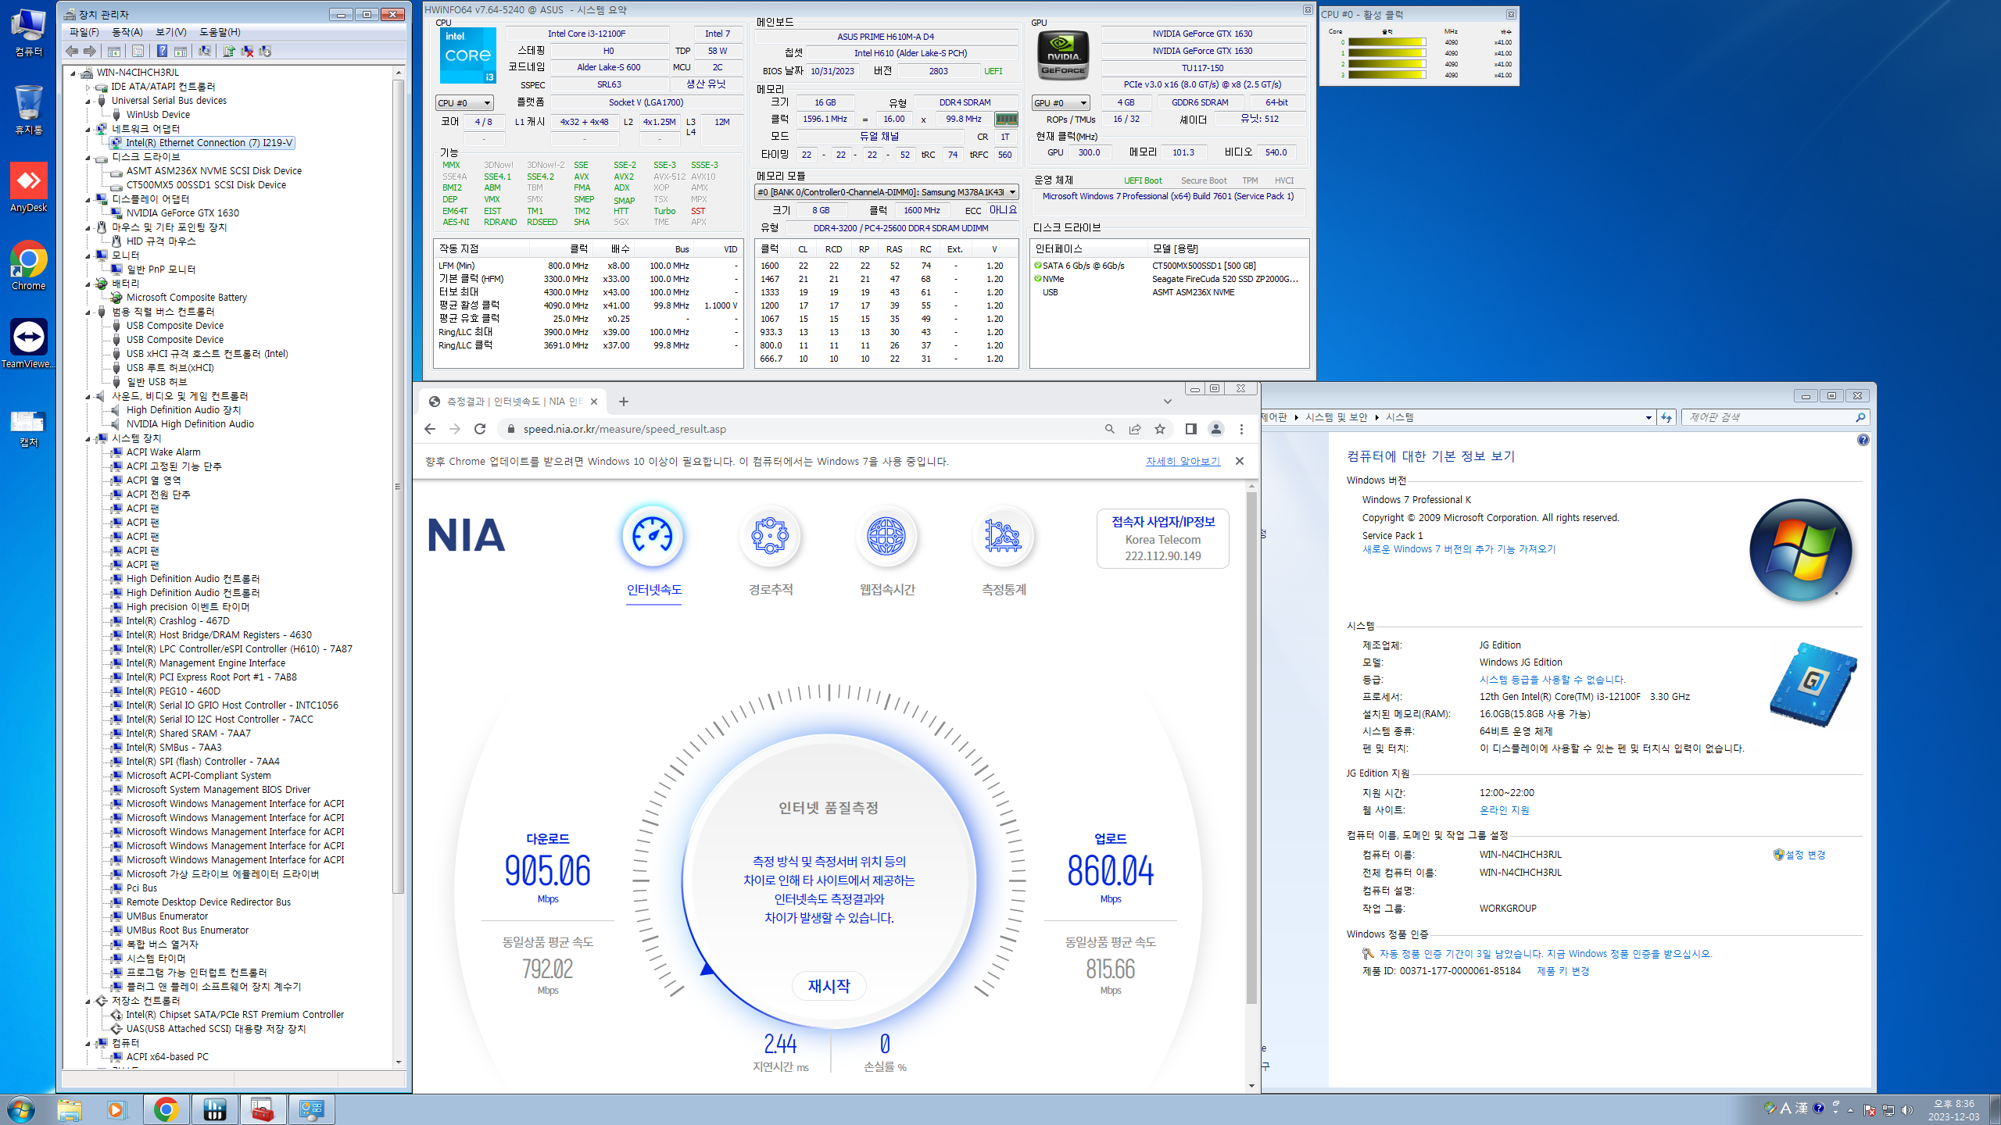The width and height of the screenshot is (2001, 1125).
Task: Open the 웹접속시간 globe icon
Action: pos(886,536)
